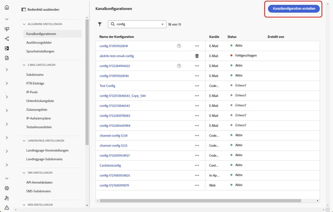This screenshot has height=212, width=333.
Task: Select Unterdrückungsliste in the sidebar
Action: (40, 101)
